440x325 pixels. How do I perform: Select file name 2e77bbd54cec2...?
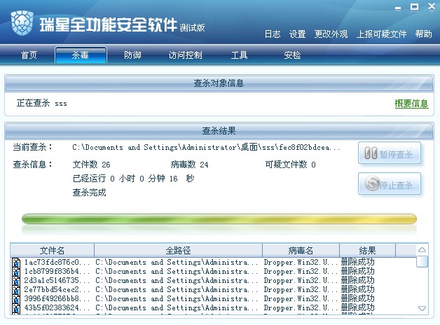tap(57, 289)
